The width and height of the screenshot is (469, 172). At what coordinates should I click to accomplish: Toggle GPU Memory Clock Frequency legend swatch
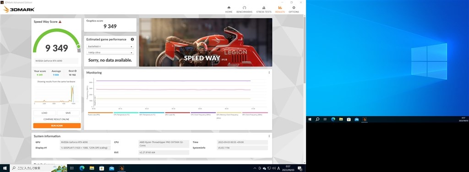(x=229, y=113)
